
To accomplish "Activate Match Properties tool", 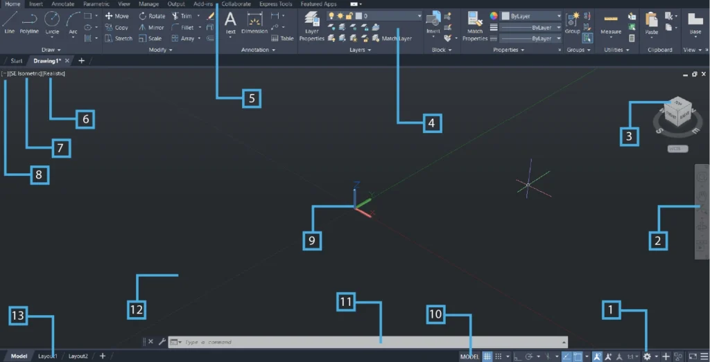I will point(475,26).
